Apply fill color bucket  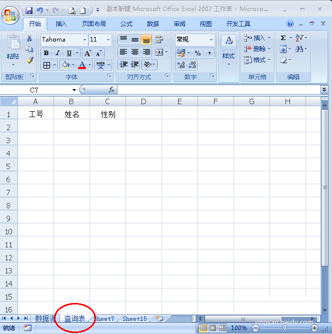click(x=66, y=65)
